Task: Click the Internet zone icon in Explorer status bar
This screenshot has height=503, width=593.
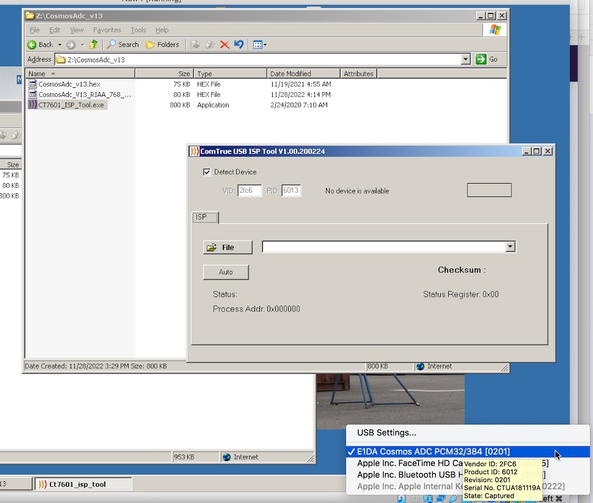Action: (x=421, y=366)
